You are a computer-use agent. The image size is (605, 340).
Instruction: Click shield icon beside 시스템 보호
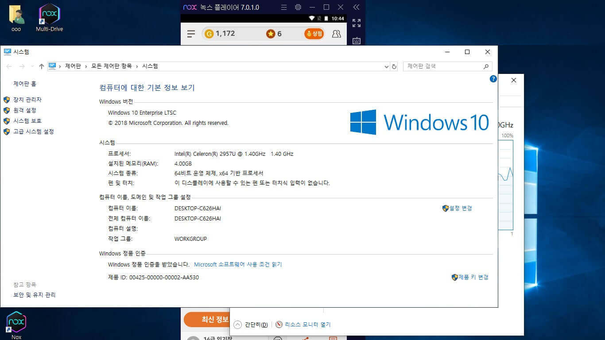pyautogui.click(x=7, y=121)
